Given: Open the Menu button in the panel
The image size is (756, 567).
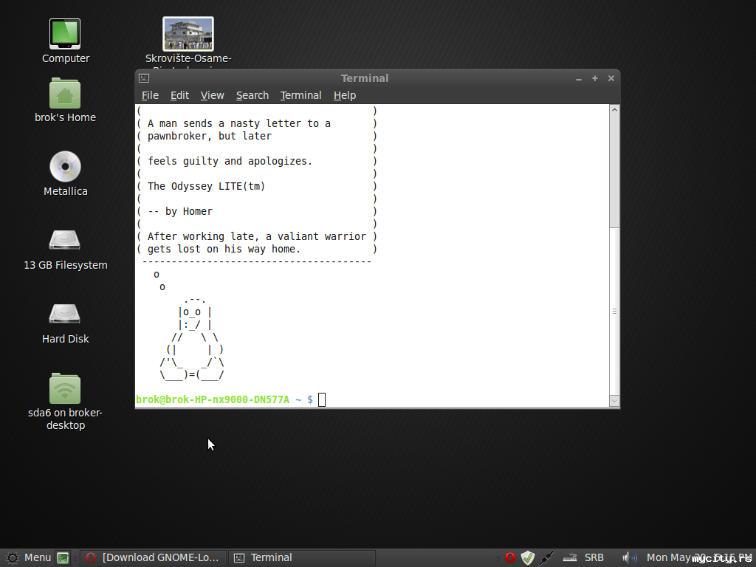Looking at the screenshot, I should pyautogui.click(x=28, y=558).
